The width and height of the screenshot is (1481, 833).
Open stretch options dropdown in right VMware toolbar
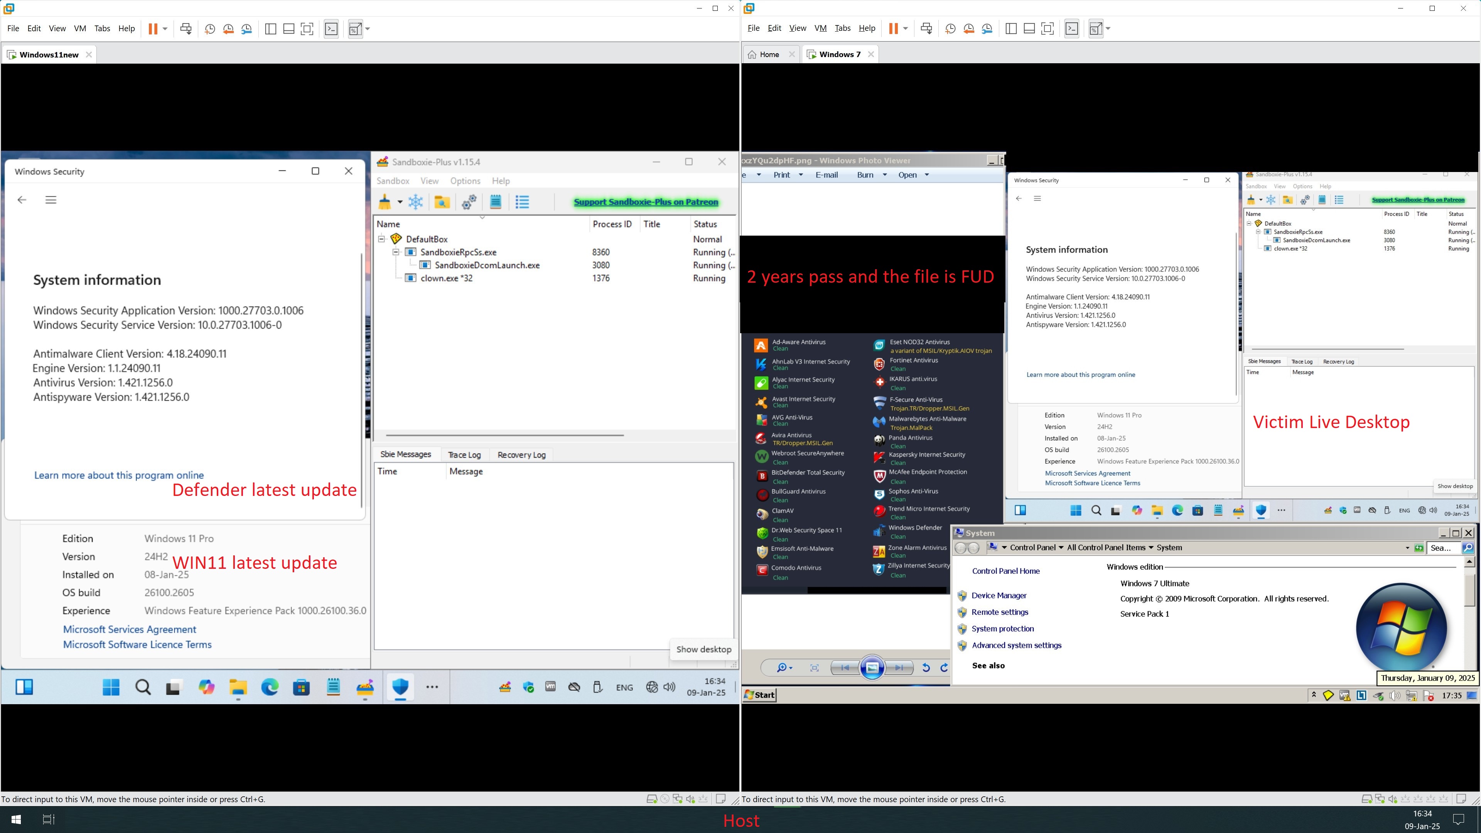(x=1108, y=29)
